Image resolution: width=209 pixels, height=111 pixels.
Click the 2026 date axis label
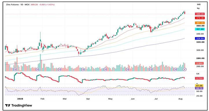20,99
